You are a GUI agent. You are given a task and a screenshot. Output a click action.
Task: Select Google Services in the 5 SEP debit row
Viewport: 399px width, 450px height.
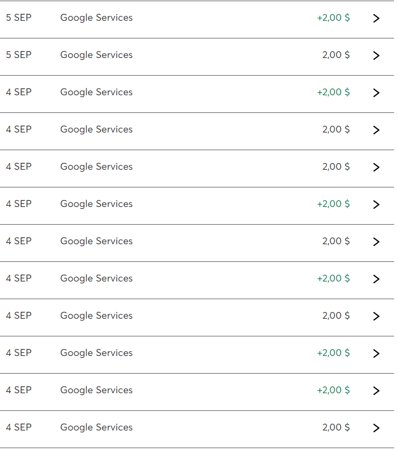(x=96, y=55)
